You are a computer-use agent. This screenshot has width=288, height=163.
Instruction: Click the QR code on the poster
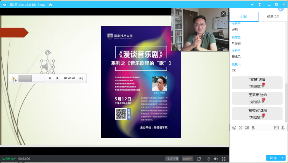click(121, 114)
